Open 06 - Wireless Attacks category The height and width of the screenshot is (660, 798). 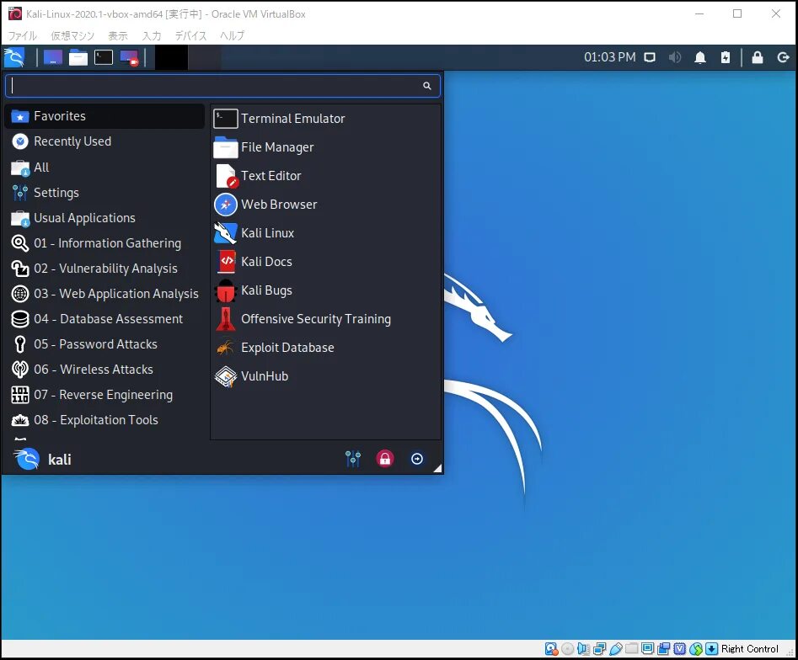(x=104, y=370)
